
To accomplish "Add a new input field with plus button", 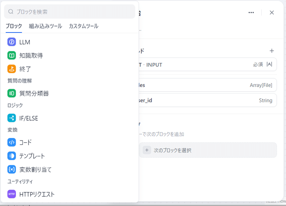I will 272,51.
